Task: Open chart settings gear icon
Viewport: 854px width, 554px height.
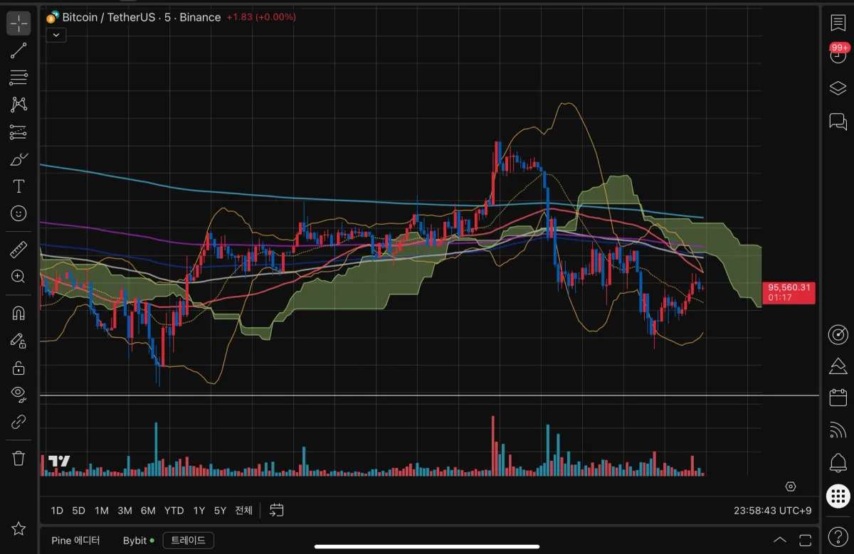Action: pyautogui.click(x=791, y=486)
